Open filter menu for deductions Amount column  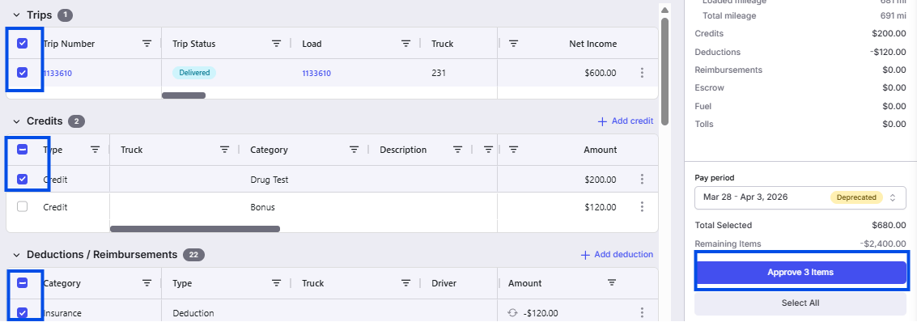point(612,283)
